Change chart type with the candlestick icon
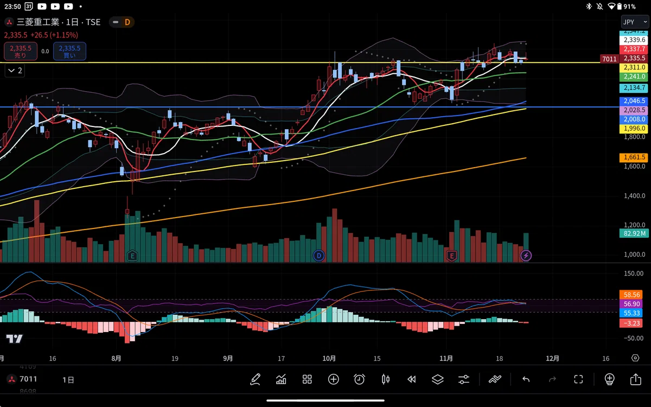 pos(385,379)
